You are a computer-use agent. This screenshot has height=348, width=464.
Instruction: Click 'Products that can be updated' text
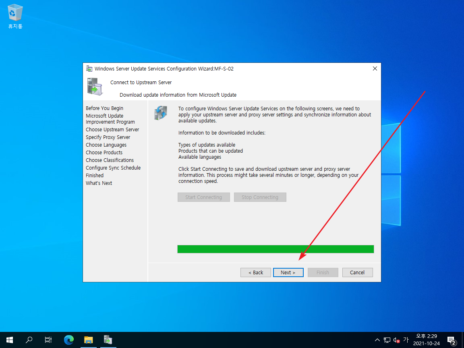coord(211,151)
